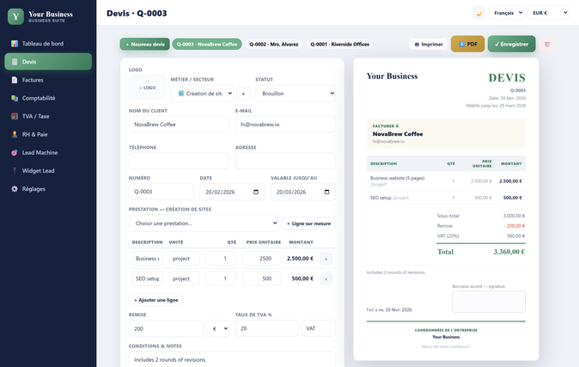Open the Français language dropdown
The image size is (579, 367).
click(506, 13)
